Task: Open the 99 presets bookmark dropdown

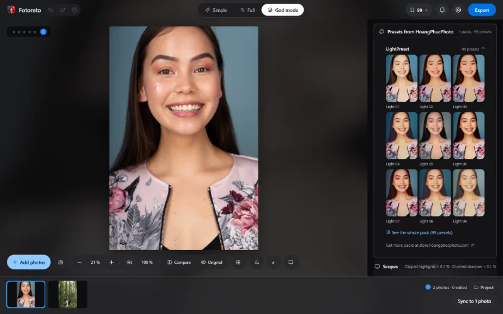Action: tap(419, 10)
